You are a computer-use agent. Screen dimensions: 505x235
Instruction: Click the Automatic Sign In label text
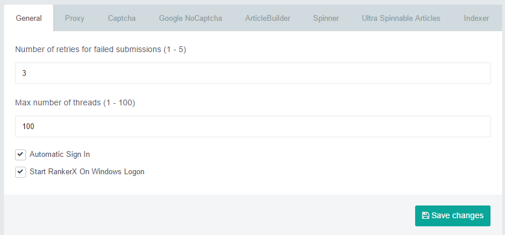click(60, 155)
